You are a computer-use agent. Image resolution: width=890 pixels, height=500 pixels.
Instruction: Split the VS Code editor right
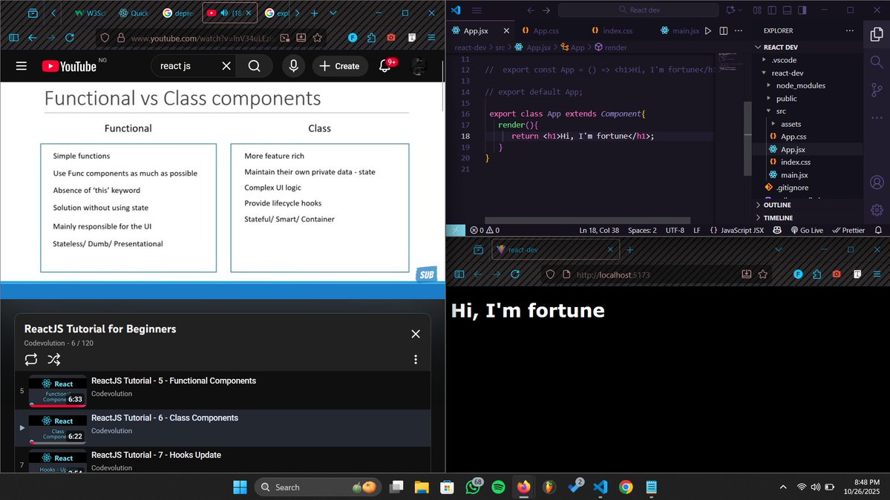[x=723, y=30]
